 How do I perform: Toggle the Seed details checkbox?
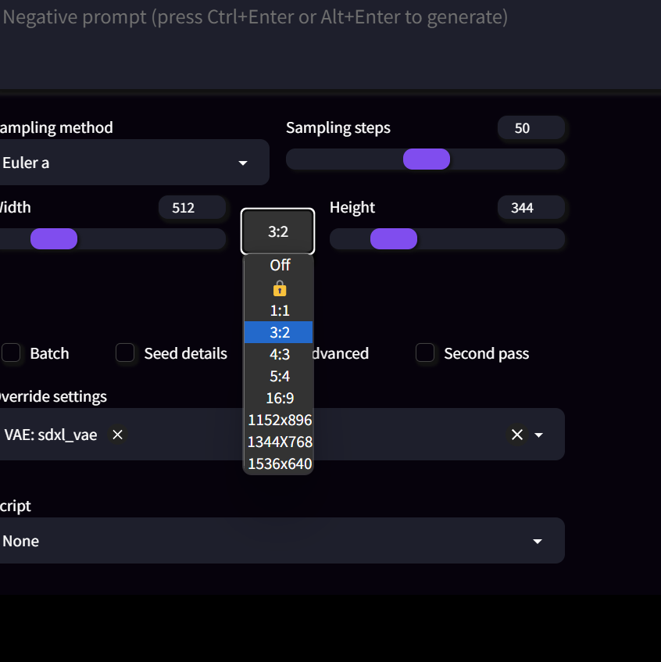(x=125, y=353)
